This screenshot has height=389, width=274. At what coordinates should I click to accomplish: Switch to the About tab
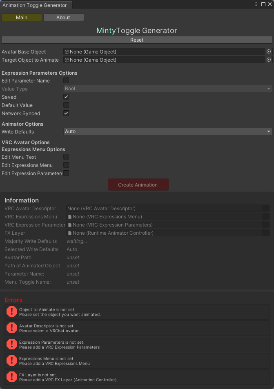pos(63,17)
